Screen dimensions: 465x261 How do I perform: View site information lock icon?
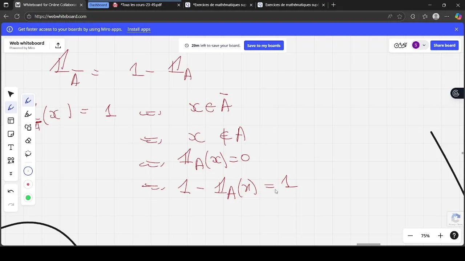click(x=29, y=16)
